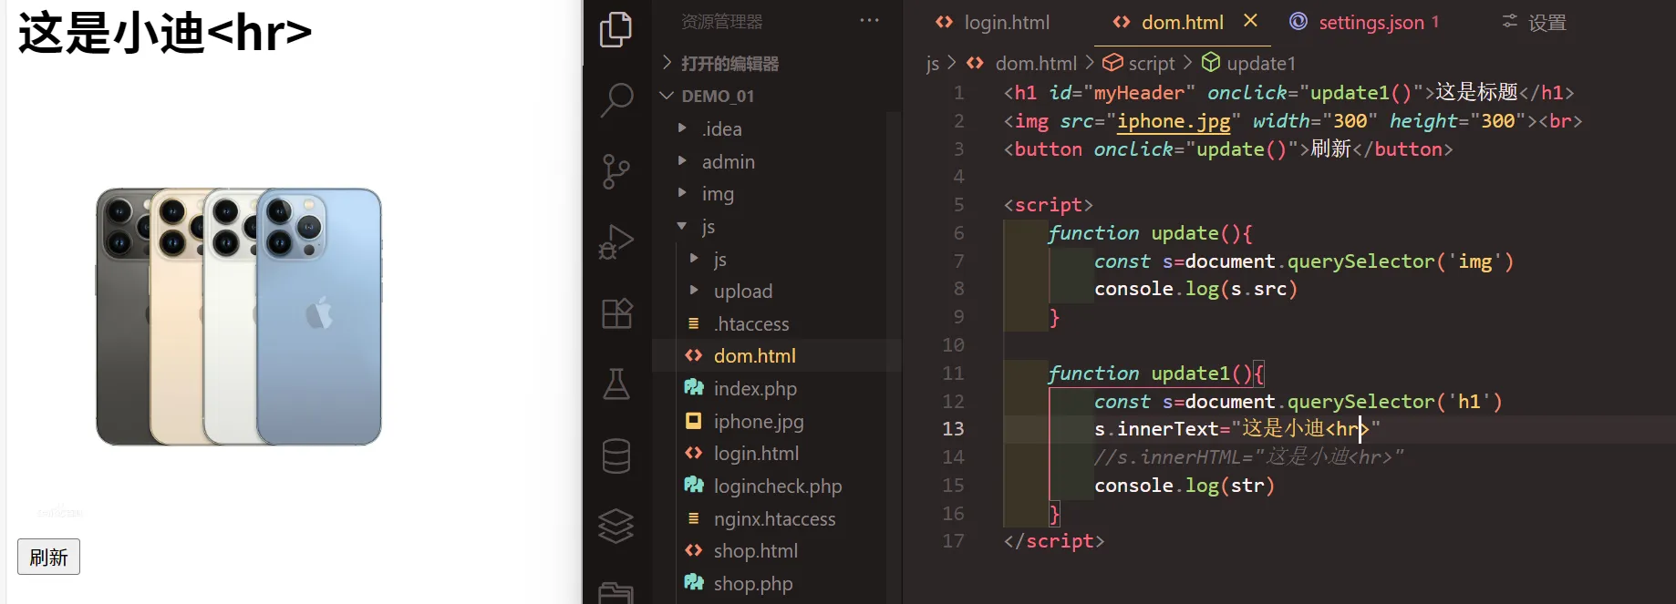Open Source Control branch icon
1676x604 pixels.
click(x=616, y=171)
